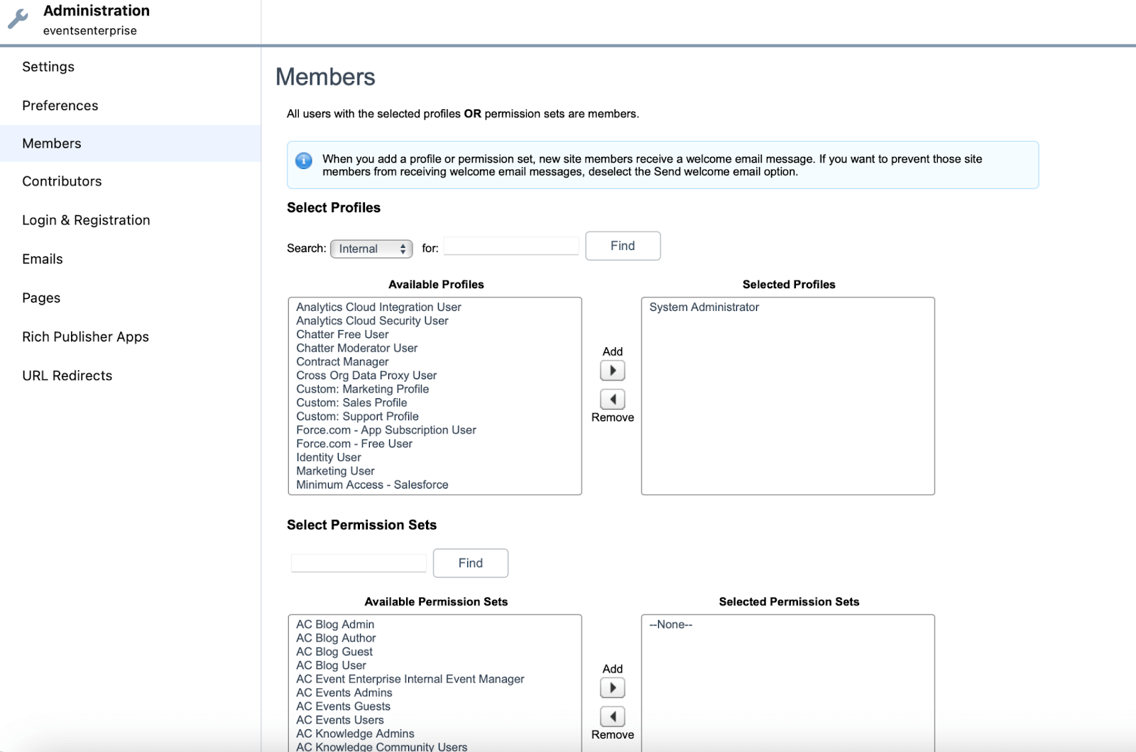This screenshot has height=752, width=1136.
Task: Click the Add arrow for permission sets
Action: tap(612, 687)
